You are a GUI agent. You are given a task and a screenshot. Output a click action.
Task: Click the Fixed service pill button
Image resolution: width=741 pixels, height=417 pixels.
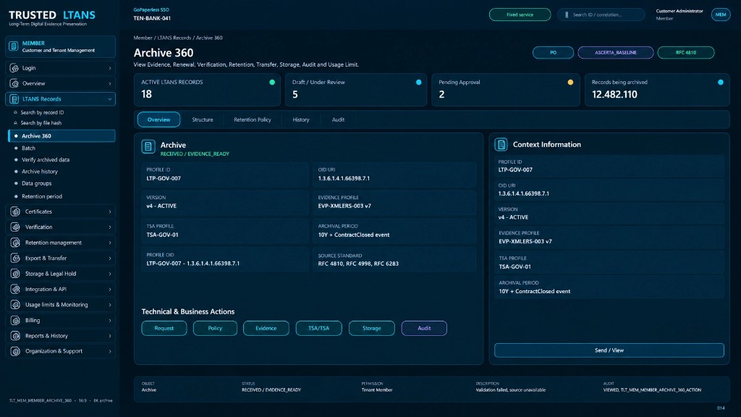(520, 14)
